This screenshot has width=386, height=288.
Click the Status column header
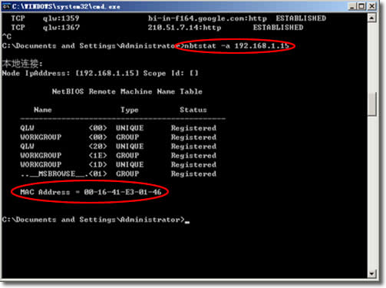tap(193, 110)
